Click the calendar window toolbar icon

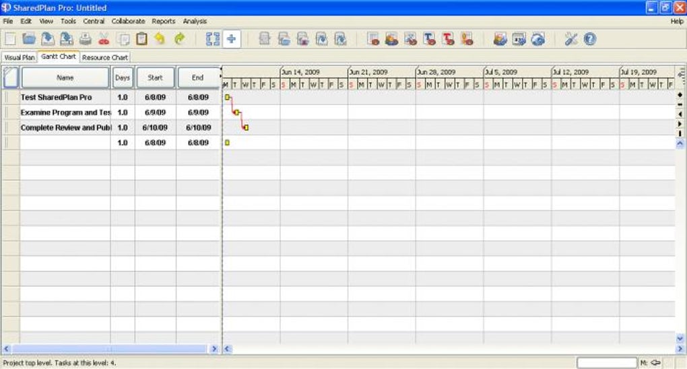tap(519, 39)
